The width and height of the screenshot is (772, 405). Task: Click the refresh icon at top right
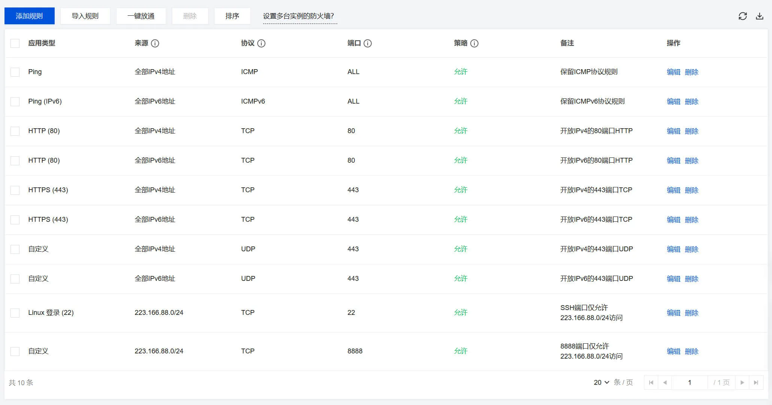[742, 16]
